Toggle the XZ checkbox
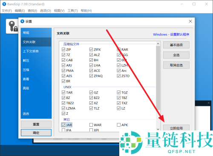Screen dimensions: 213x156 coord(91,103)
